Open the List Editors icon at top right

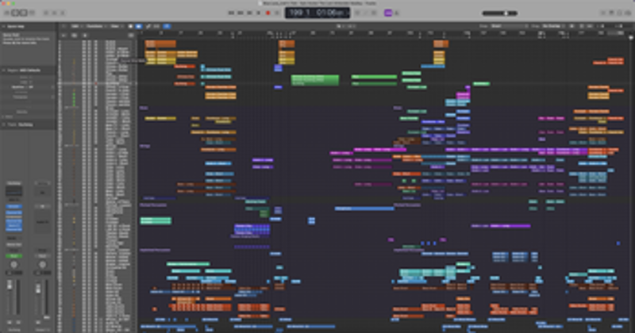click(x=603, y=13)
